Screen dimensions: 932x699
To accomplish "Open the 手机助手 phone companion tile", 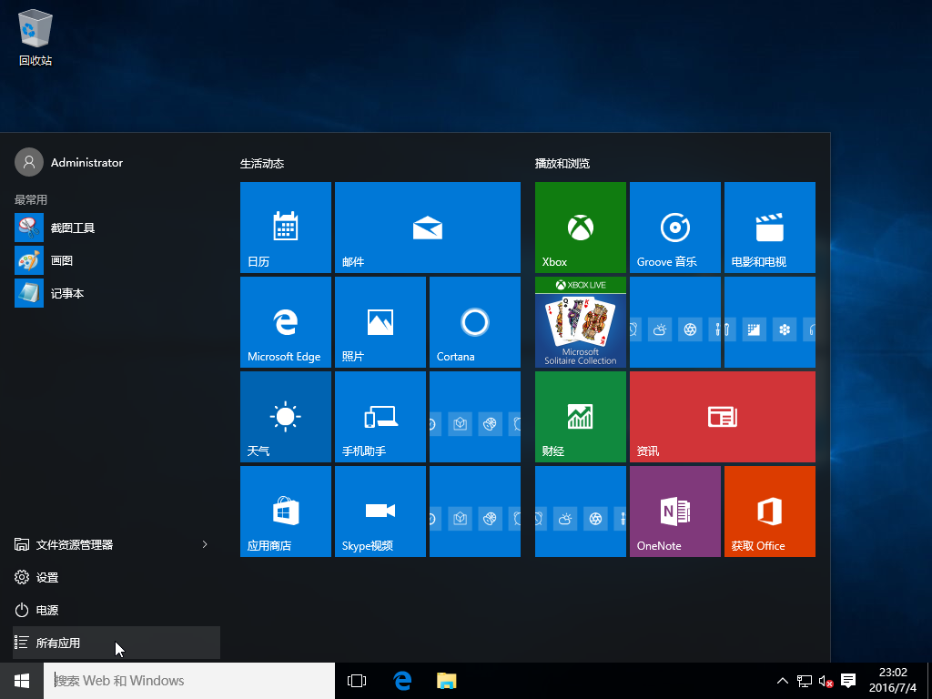I will (380, 417).
